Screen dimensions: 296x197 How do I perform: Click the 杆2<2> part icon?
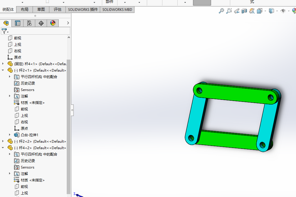[10, 141]
